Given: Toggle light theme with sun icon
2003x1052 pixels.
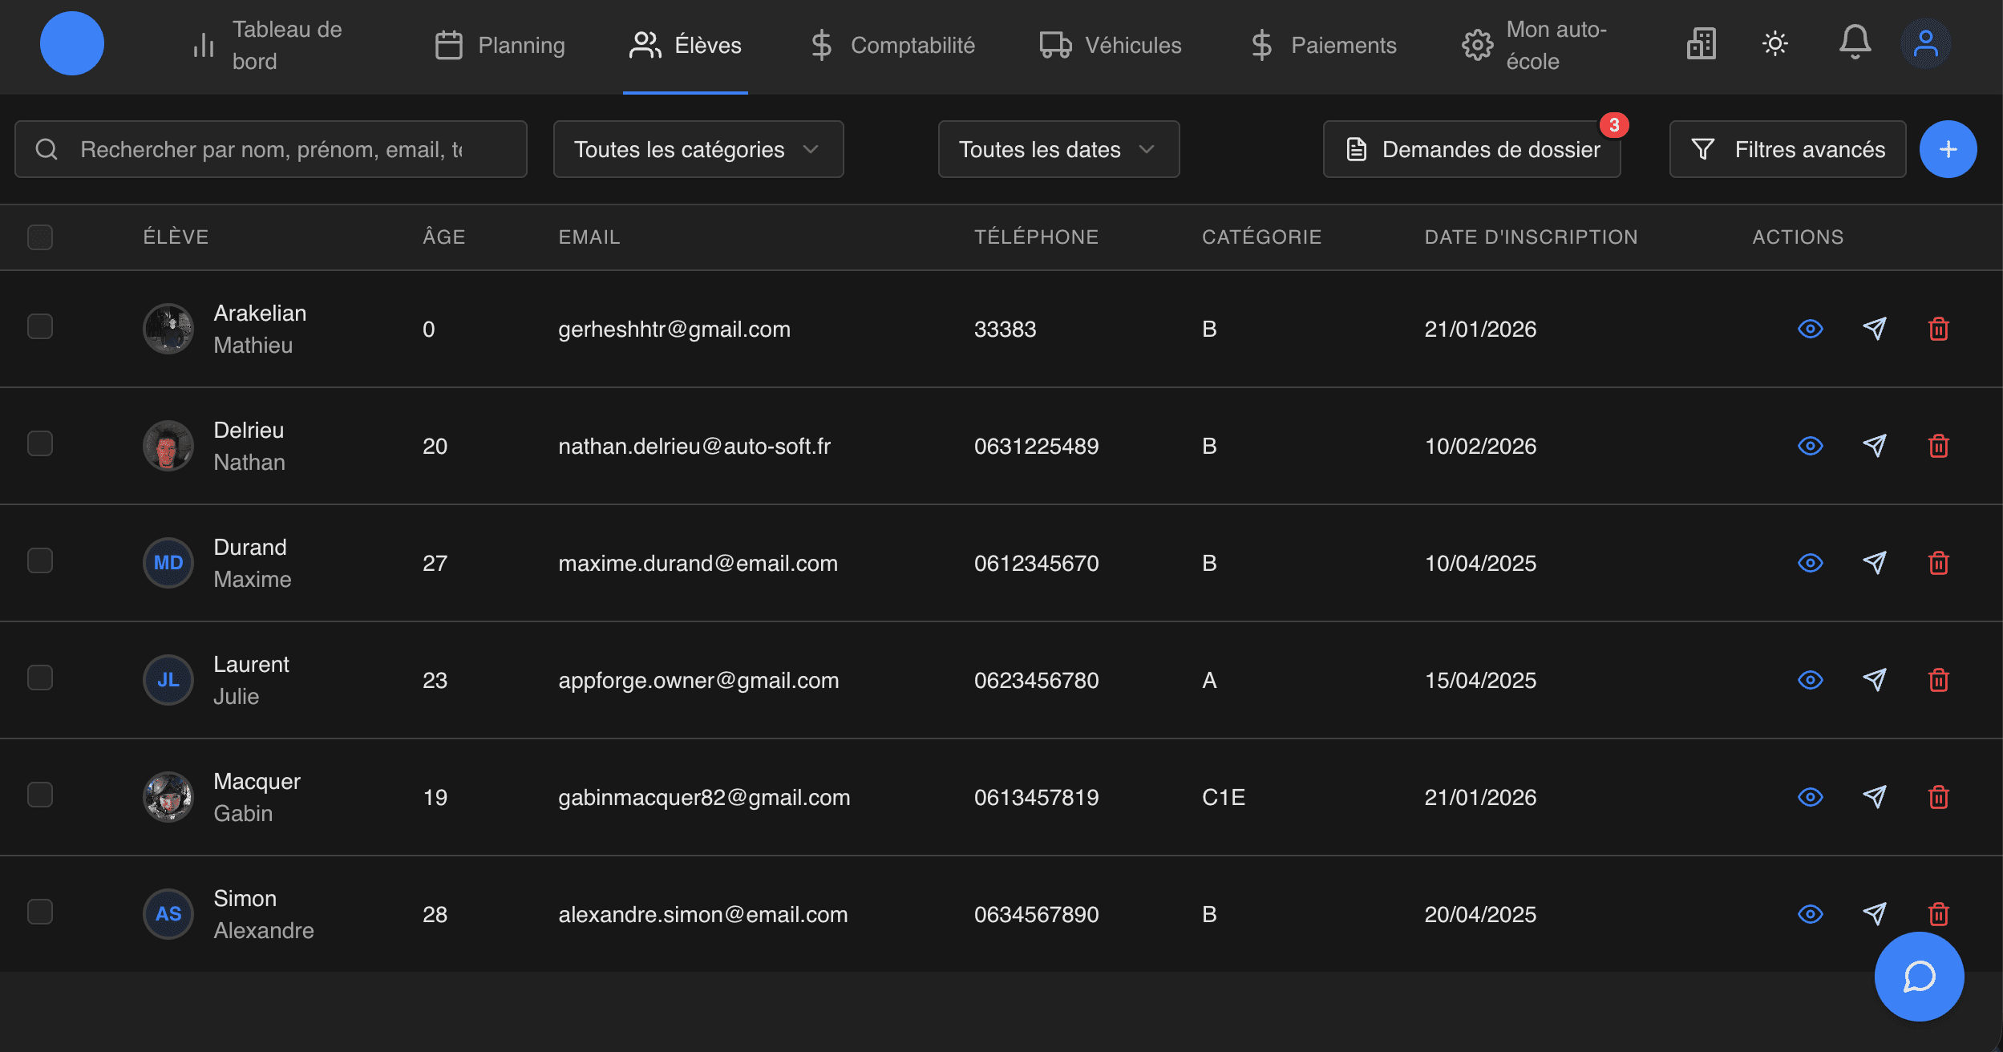Looking at the screenshot, I should [1775, 43].
